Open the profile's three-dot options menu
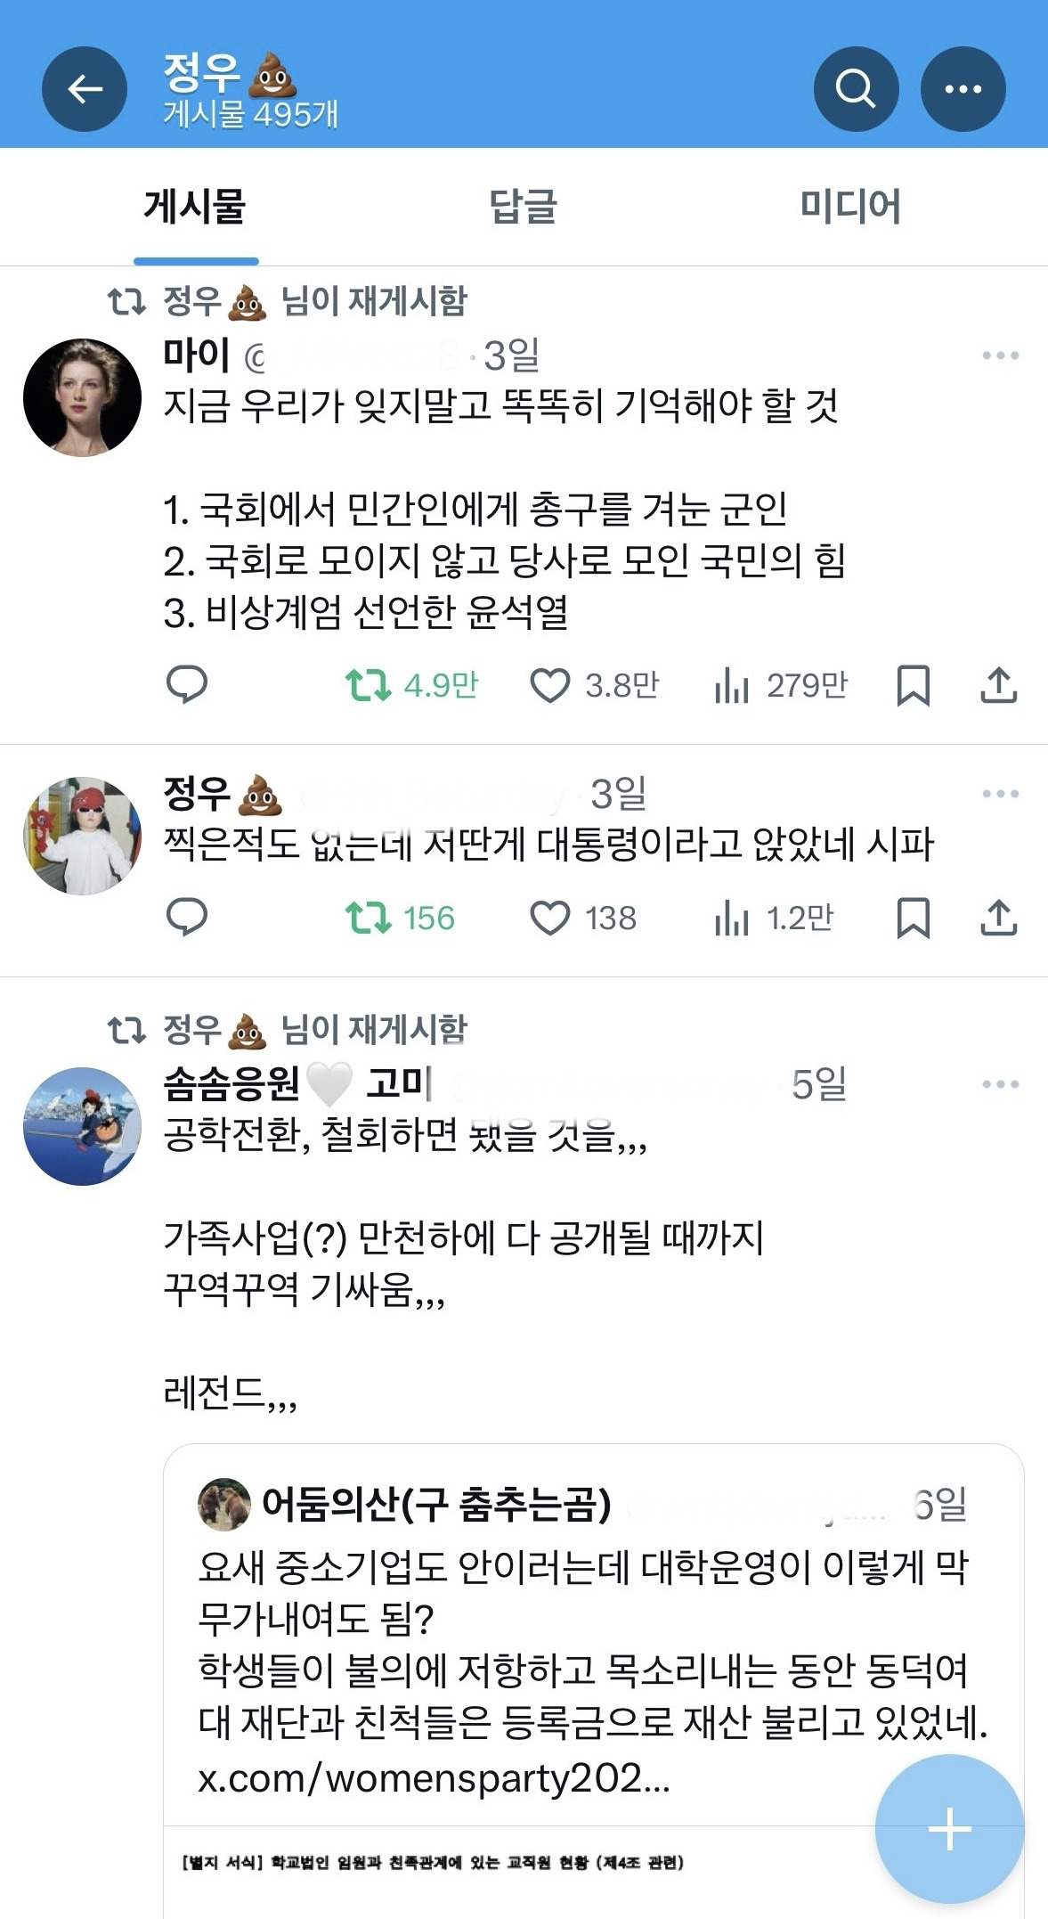The width and height of the screenshot is (1048, 1919). [963, 89]
